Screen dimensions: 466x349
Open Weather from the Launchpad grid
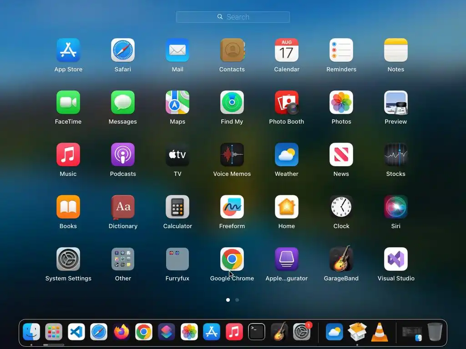pos(287,155)
